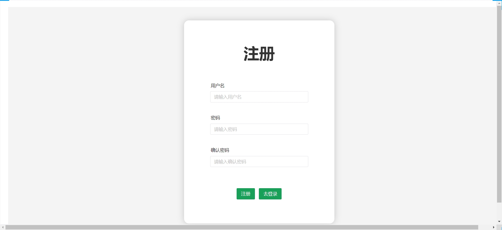Click the vertical scrollbar up arrow
The height and width of the screenshot is (230, 502).
tap(499, 3)
